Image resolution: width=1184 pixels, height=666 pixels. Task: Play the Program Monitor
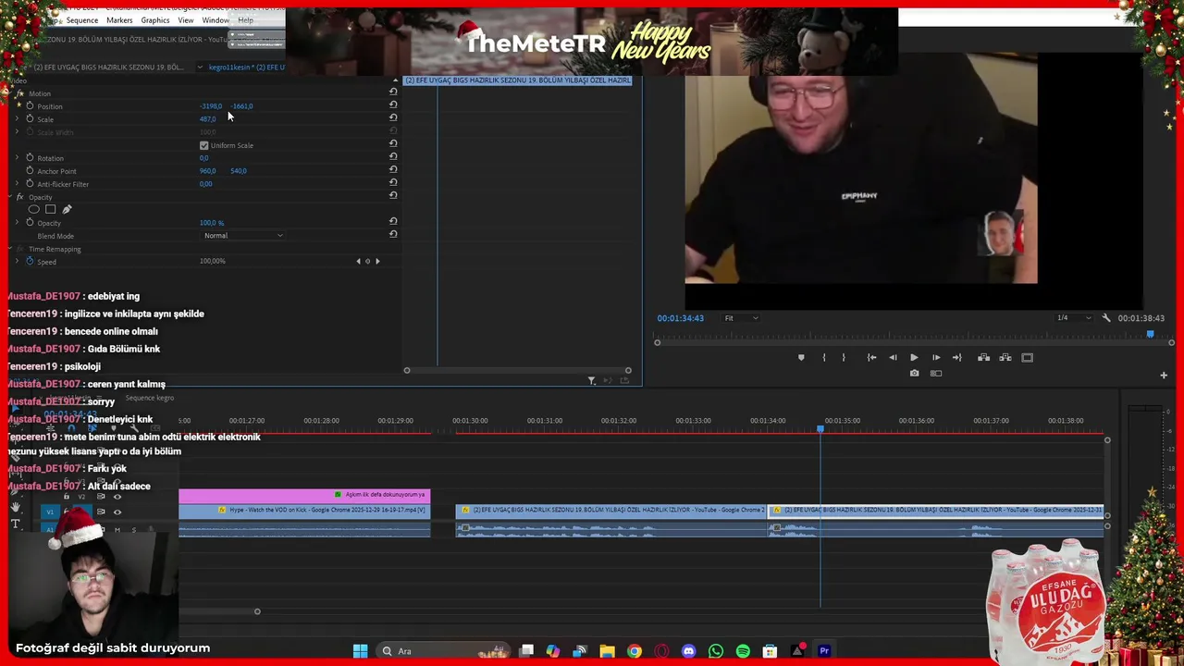pos(914,357)
